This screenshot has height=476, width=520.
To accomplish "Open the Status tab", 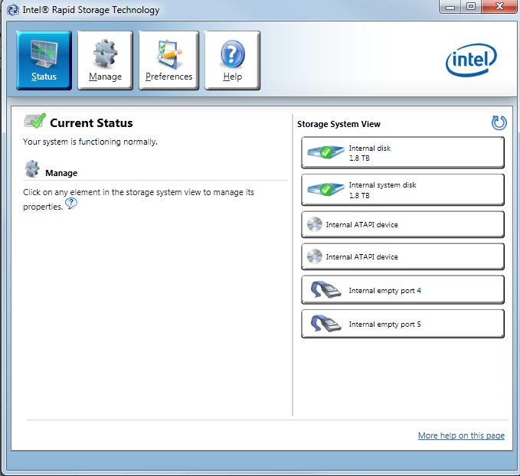I will (x=44, y=60).
